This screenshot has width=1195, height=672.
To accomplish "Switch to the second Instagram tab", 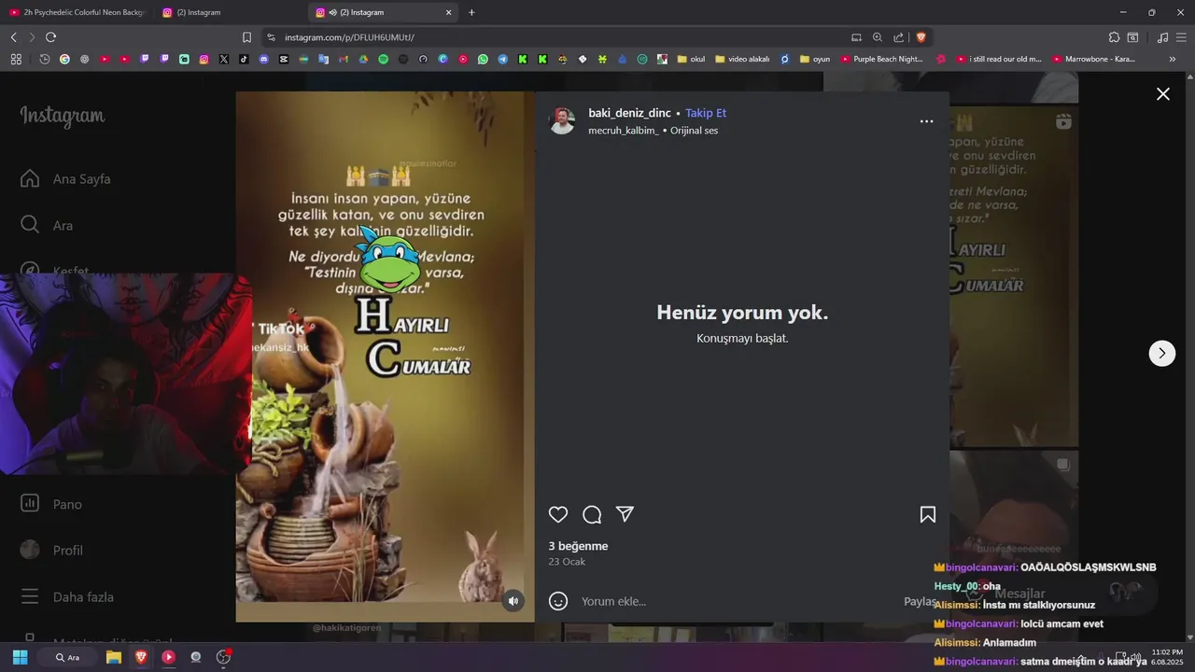I will [x=229, y=12].
